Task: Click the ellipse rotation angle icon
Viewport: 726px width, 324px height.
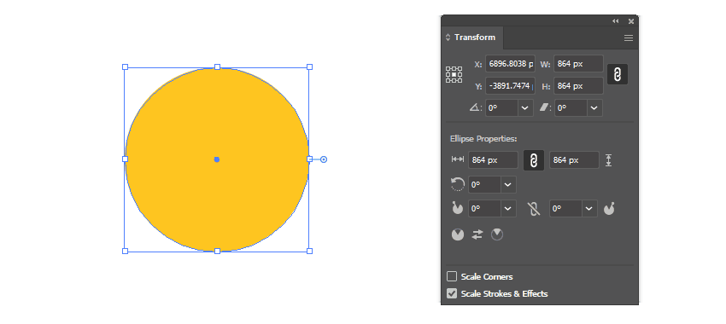Action: 458,184
